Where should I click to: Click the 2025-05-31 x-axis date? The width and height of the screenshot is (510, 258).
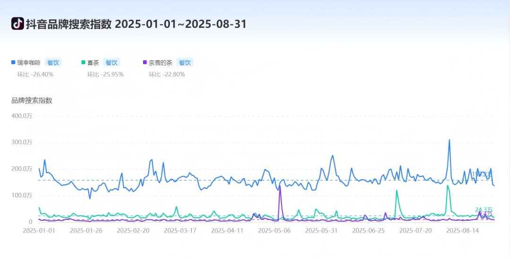pos(322,230)
